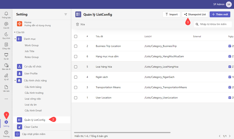Viewport: 234px width, 139px height.
Task: Check the Business Trip Location row checkbox
Action: 76,46
